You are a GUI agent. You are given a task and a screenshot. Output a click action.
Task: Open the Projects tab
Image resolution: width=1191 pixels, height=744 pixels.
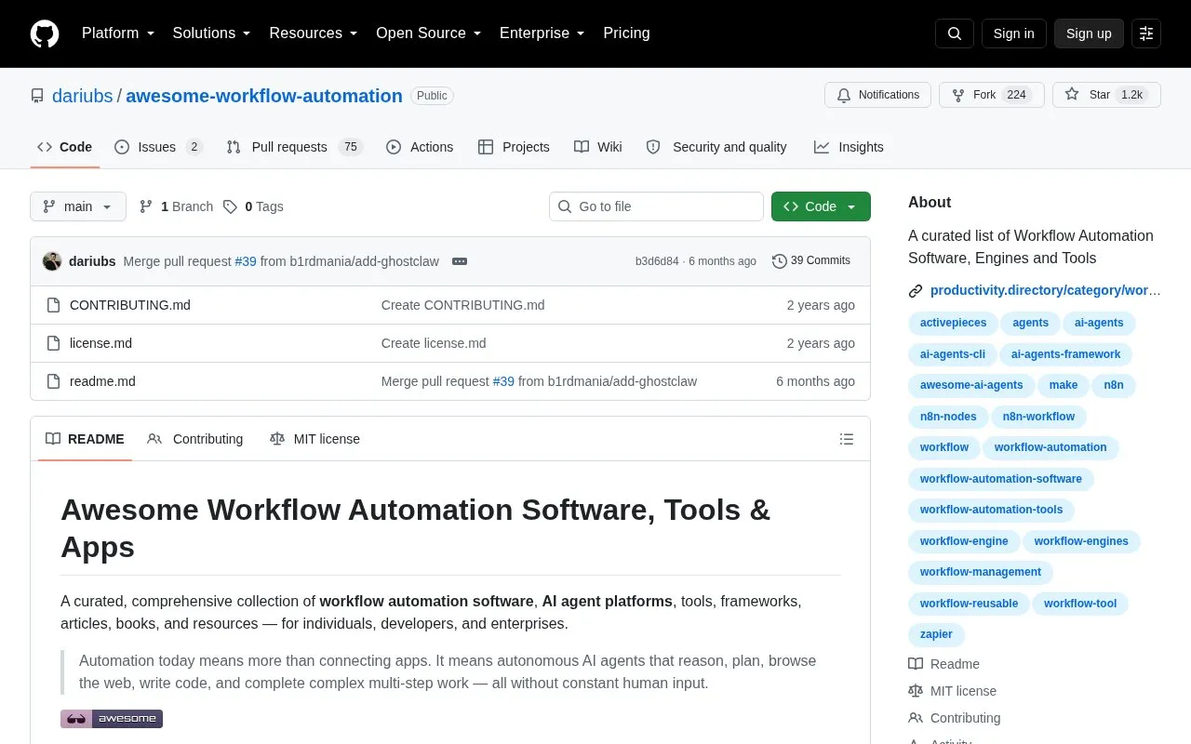pos(514,147)
